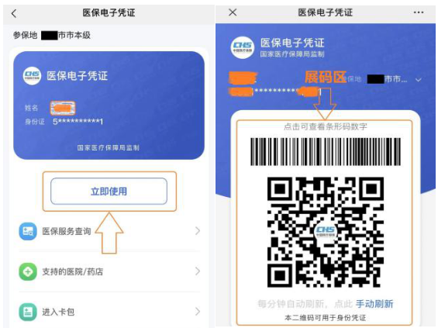Viewport: 438px width, 335px height.
Task: Close the right screen with the X icon
Action: tap(233, 12)
